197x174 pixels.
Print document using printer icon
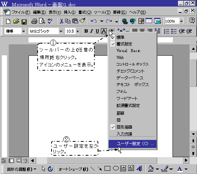click(x=34, y=21)
